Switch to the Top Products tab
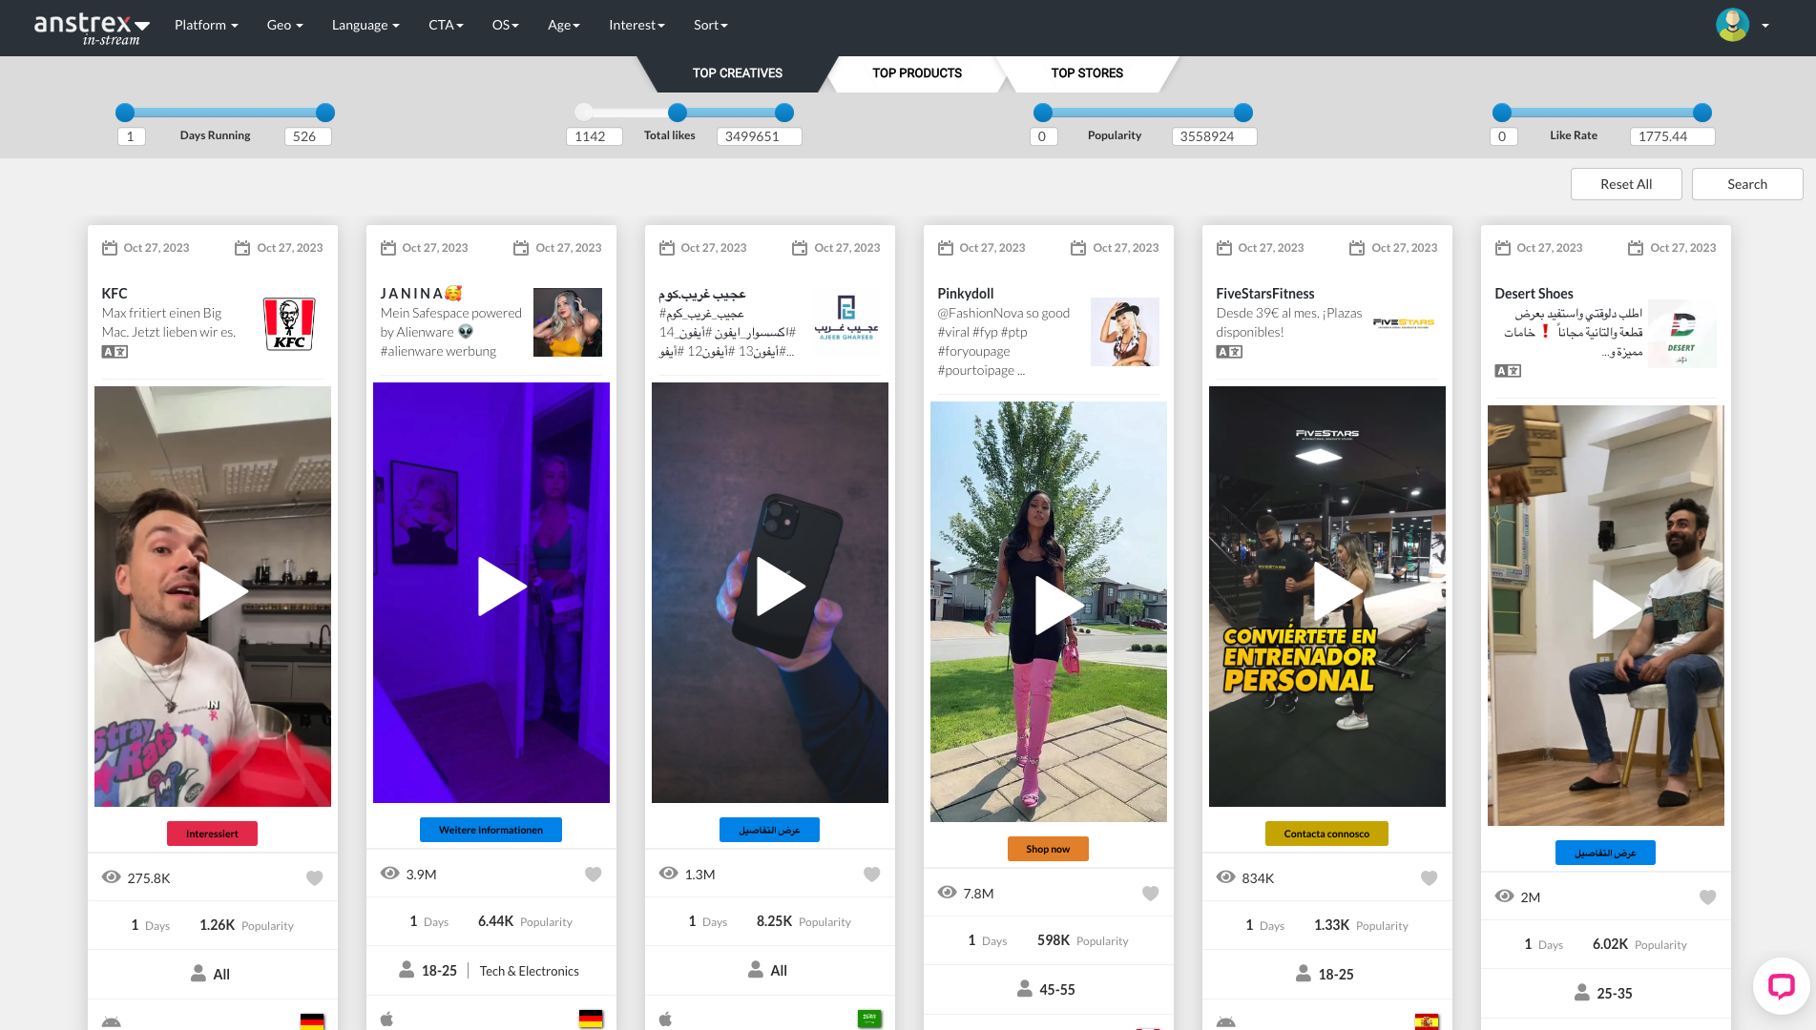 (916, 73)
